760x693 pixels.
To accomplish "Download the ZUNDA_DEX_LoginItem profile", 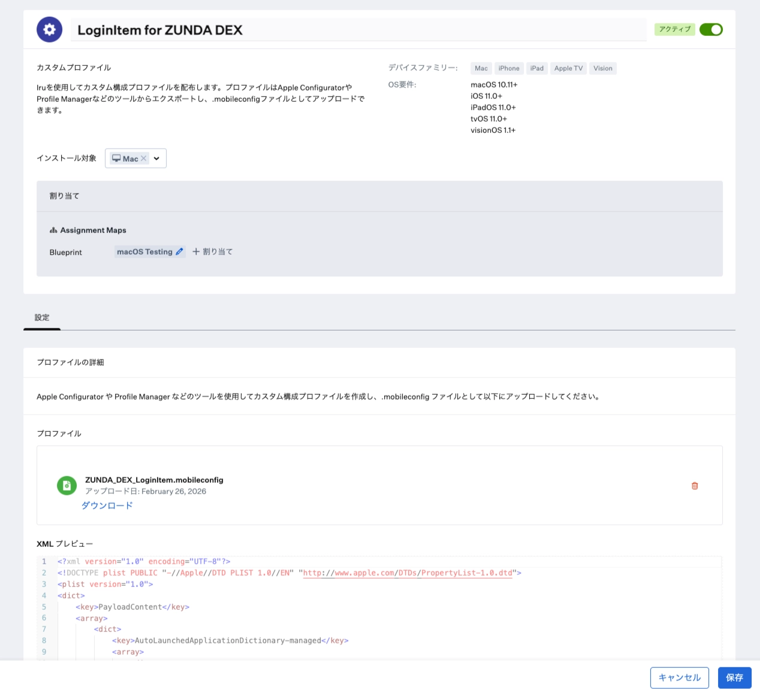I will 107,506.
